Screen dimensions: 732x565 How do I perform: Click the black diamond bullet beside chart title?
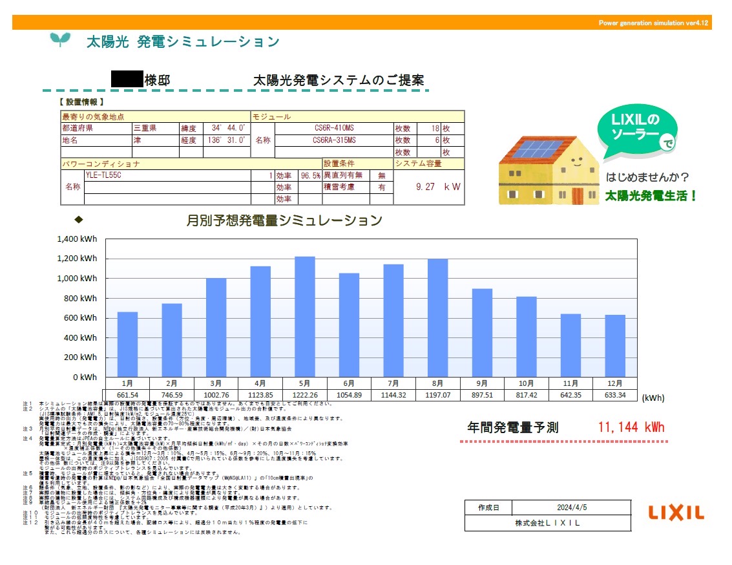tap(80, 219)
